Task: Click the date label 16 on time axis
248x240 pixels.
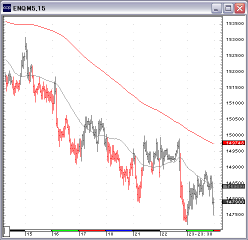Action: tap(56, 234)
